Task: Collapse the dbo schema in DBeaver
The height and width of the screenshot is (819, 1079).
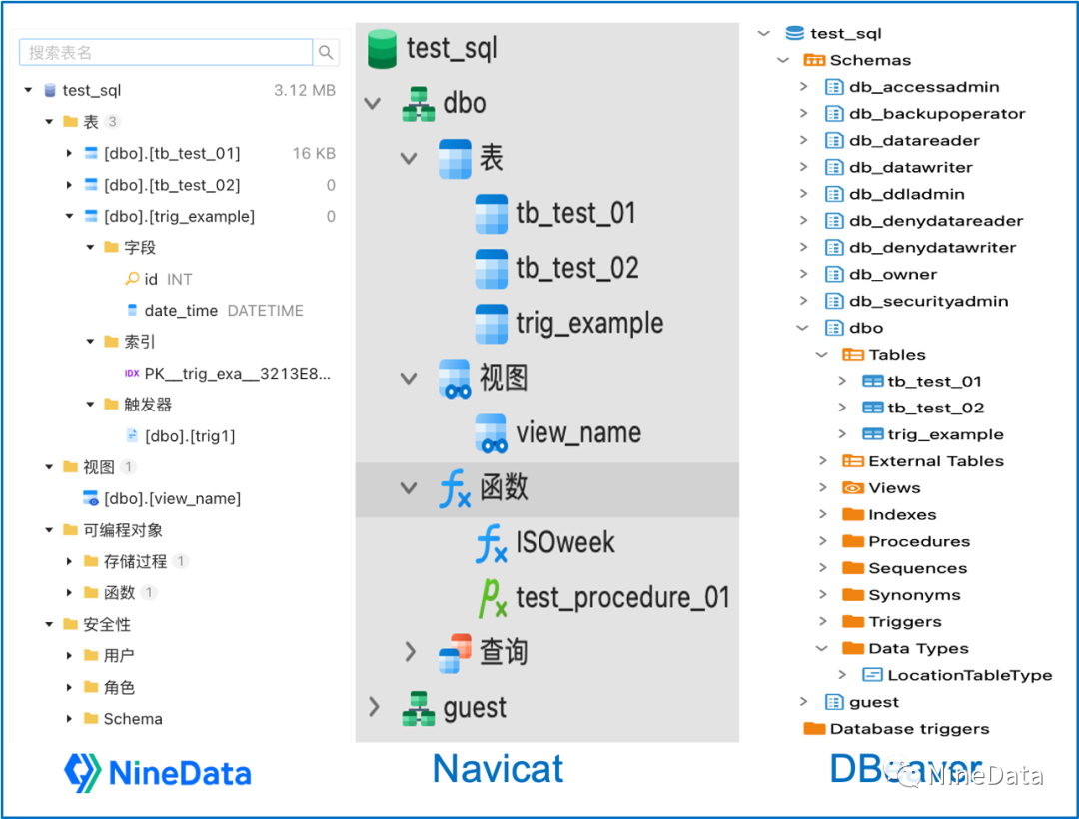Action: [802, 328]
